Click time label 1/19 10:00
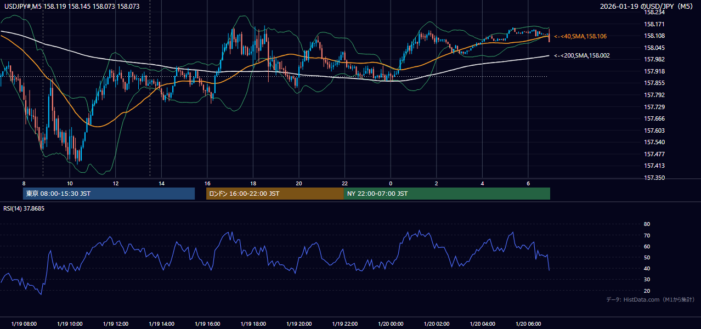701x329 pixels. 70,324
